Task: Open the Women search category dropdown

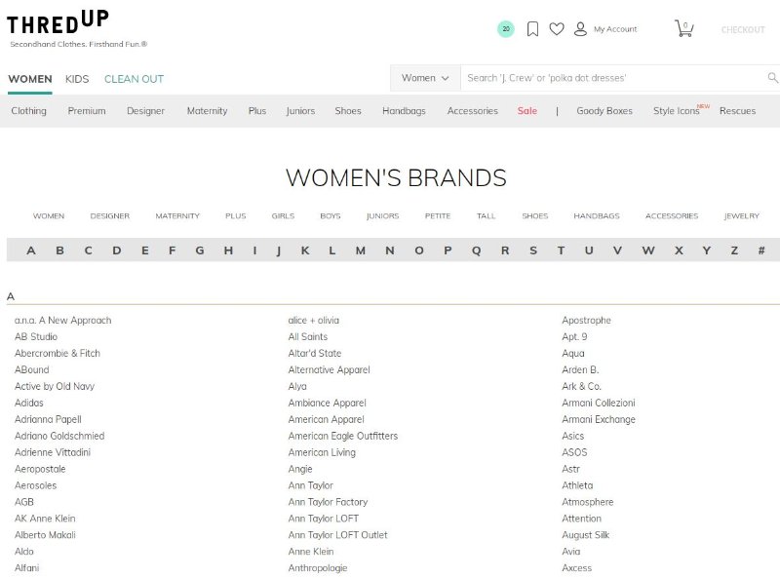Action: click(x=425, y=78)
